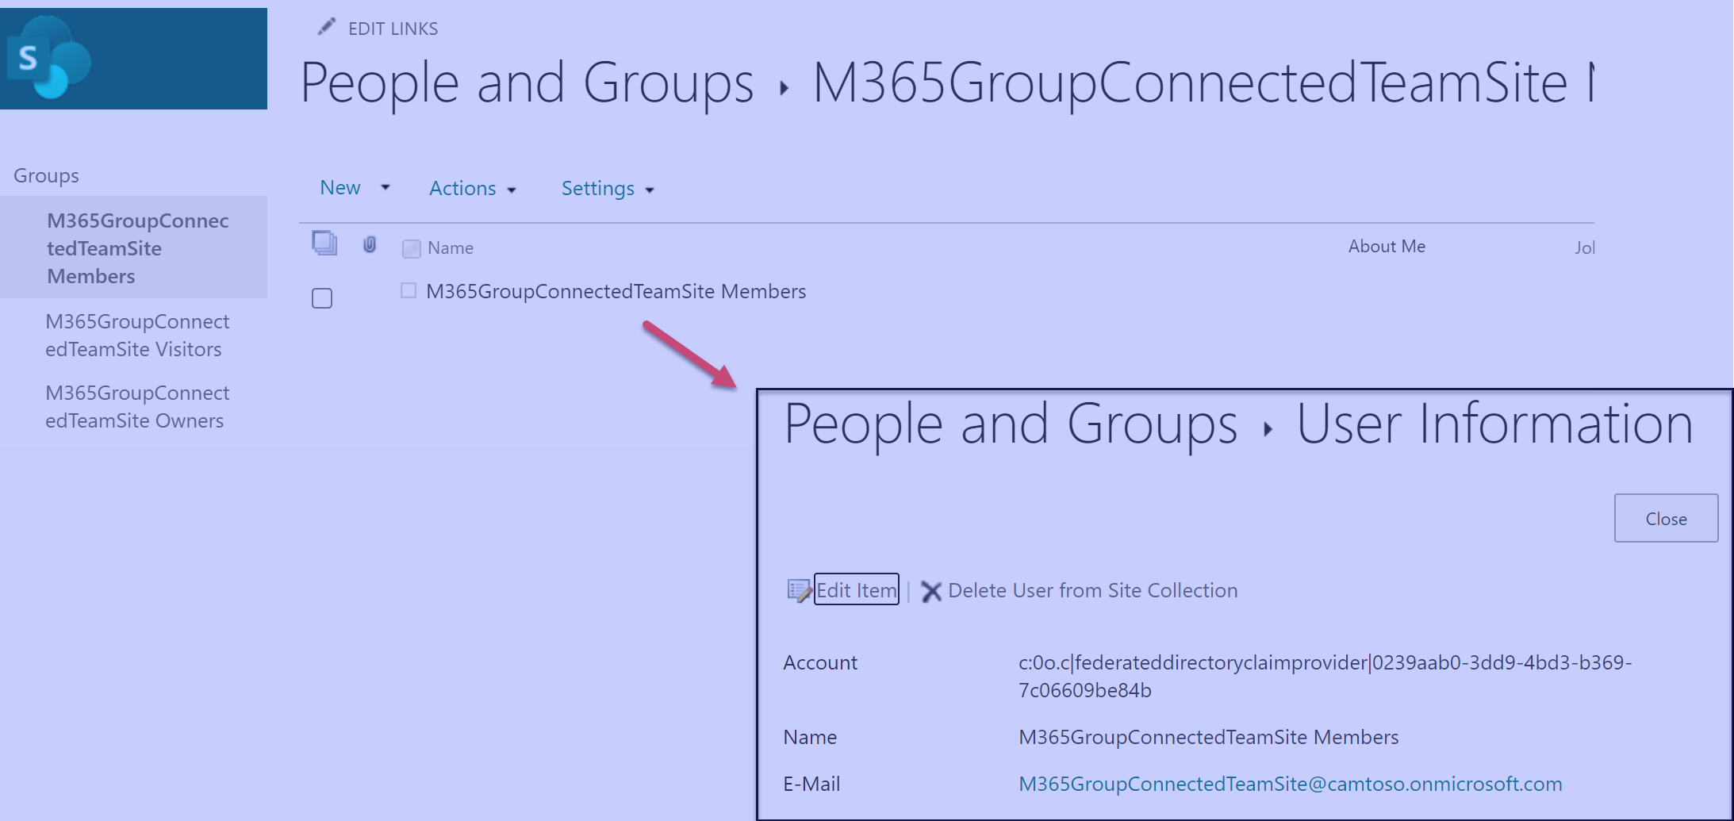Screen dimensions: 1734x821
Task: Click the Edit Item link
Action: coord(857,590)
